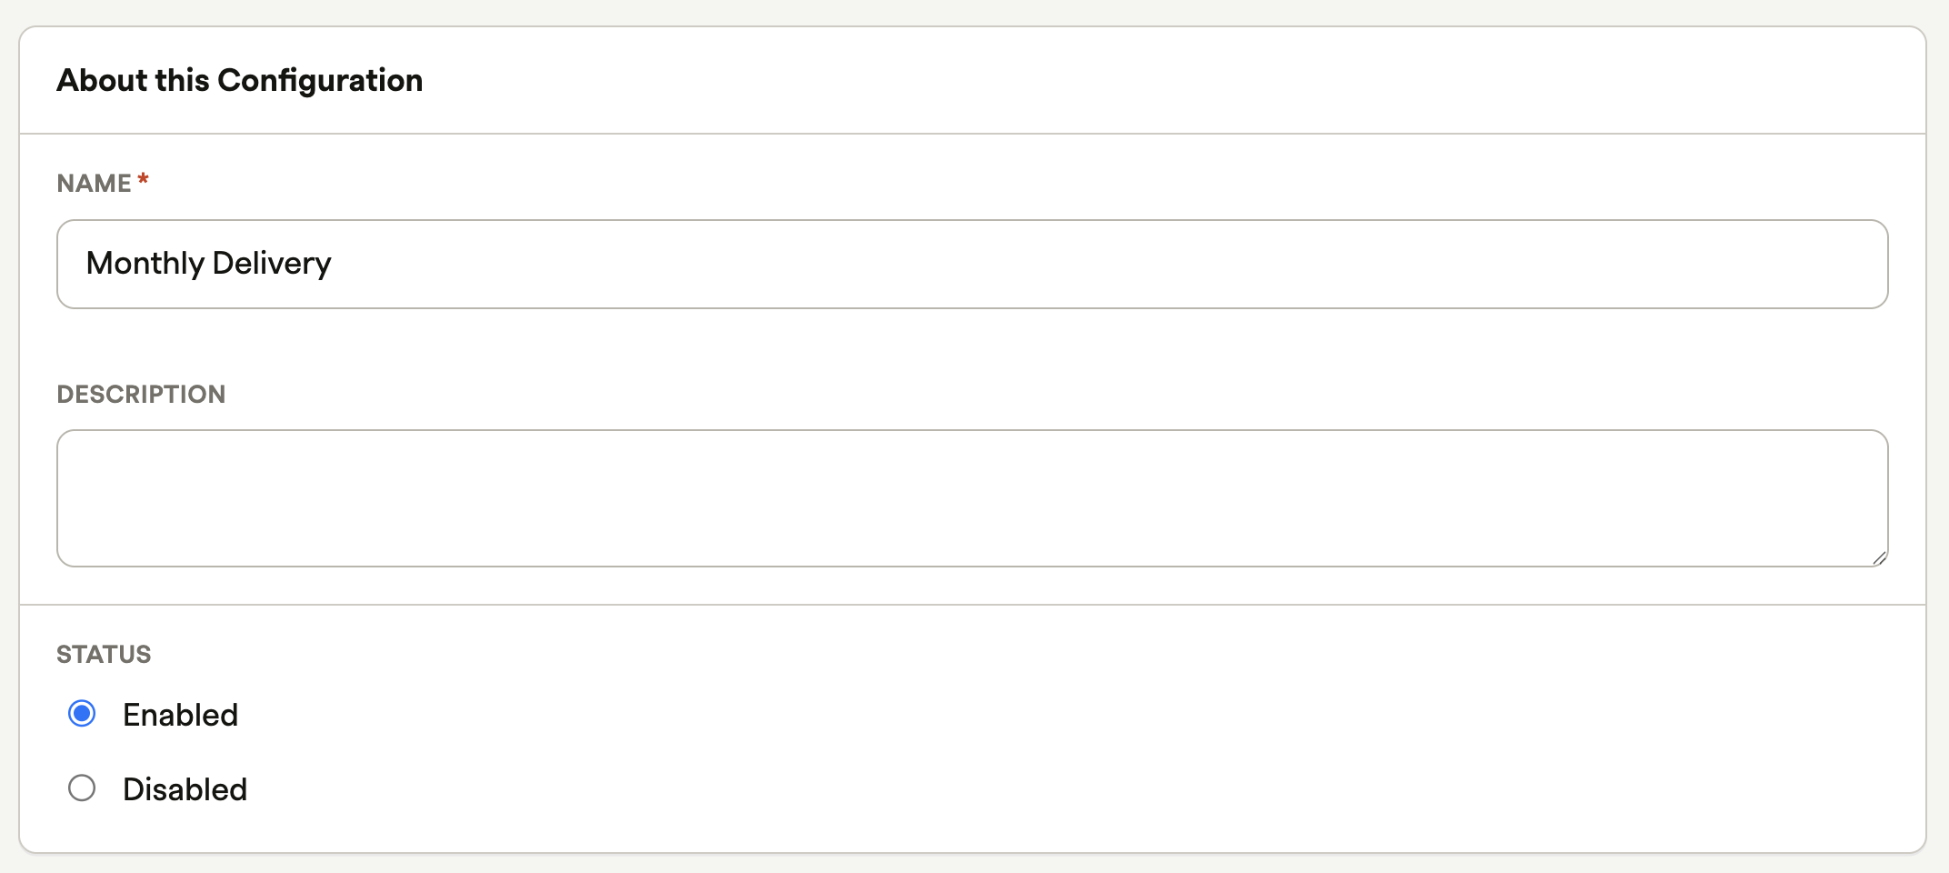The image size is (1949, 873).
Task: Click the Disabled status label text
Action: click(185, 789)
